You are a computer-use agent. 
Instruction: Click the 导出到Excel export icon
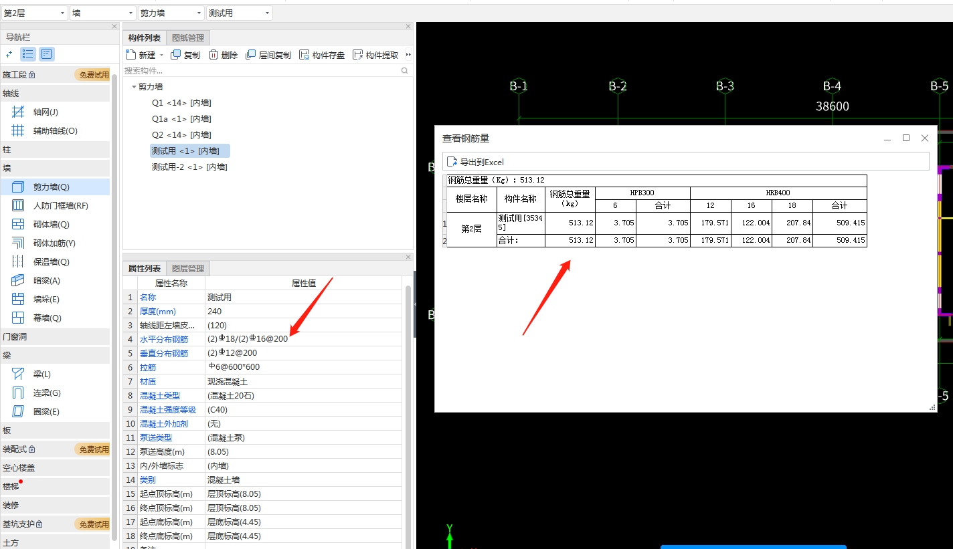click(x=452, y=162)
